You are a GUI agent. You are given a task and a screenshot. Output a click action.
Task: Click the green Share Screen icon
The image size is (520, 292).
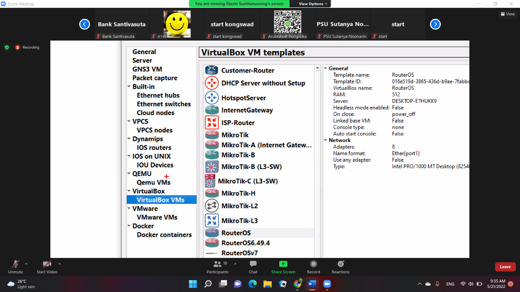(283, 264)
